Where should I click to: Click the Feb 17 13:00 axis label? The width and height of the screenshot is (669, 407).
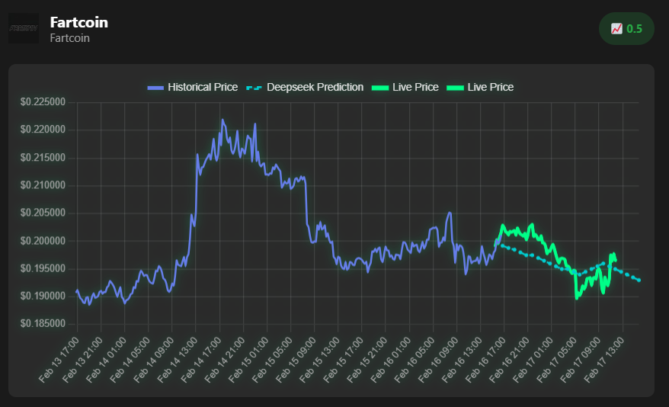[x=604, y=360]
